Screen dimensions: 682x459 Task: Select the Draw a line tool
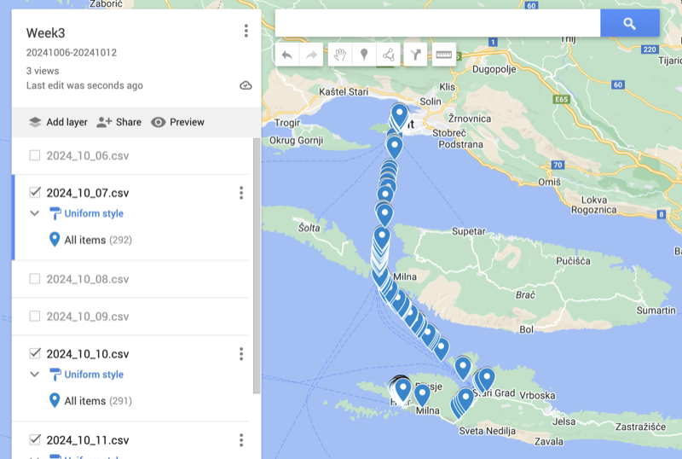tap(389, 55)
